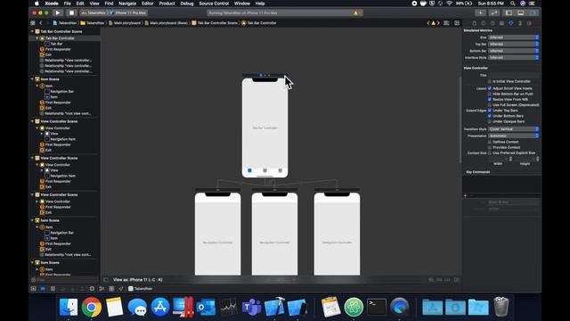Toggle the document outline button beside View as
570x321 pixels.
coord(106,280)
